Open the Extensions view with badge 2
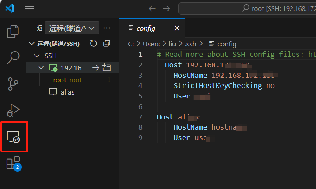Screen dimensions: 316x189 pos(14,164)
